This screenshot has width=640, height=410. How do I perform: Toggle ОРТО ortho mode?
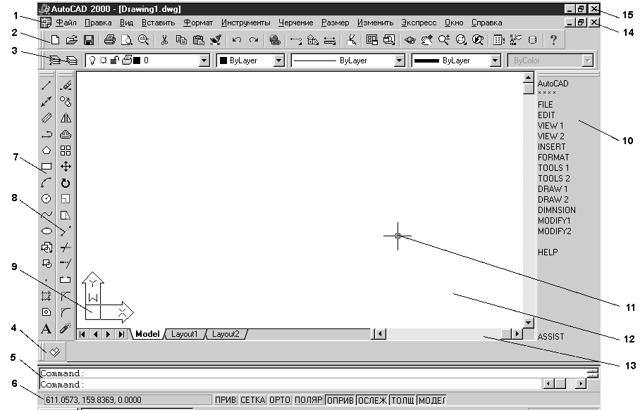(x=280, y=400)
